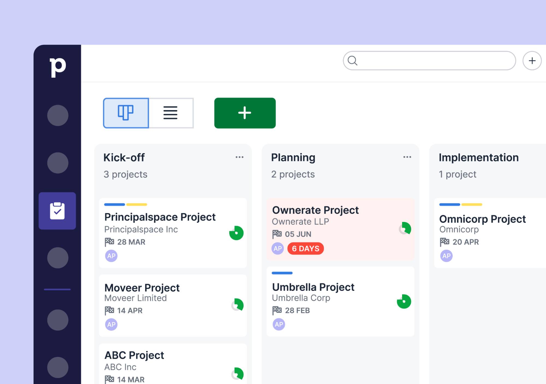Click the AP avatar on Umbrella Project
Screen dimensions: 546x384
(279, 324)
